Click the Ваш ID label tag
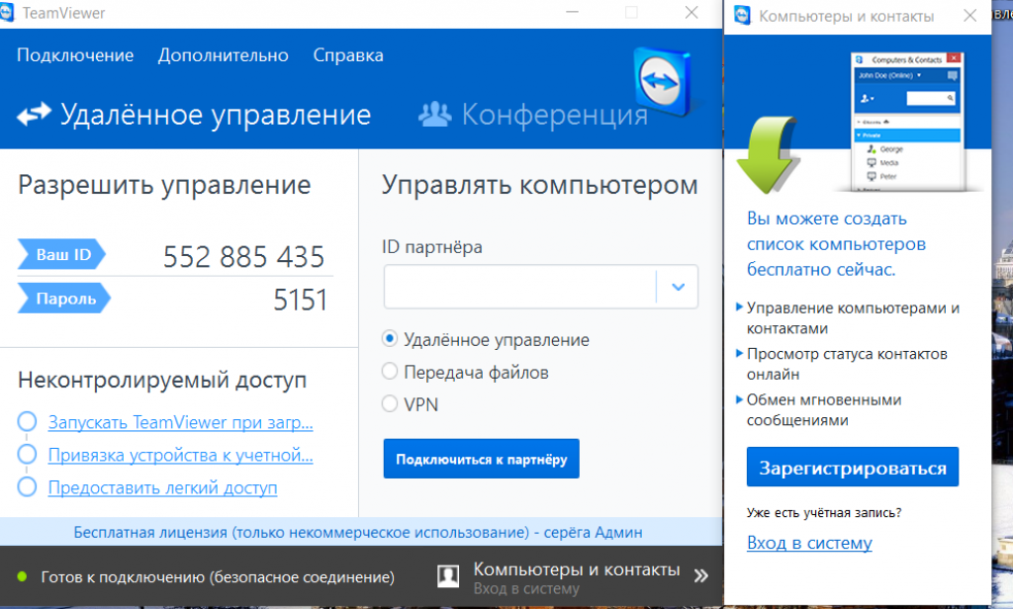Viewport: 1013px width, 609px height. [61, 254]
